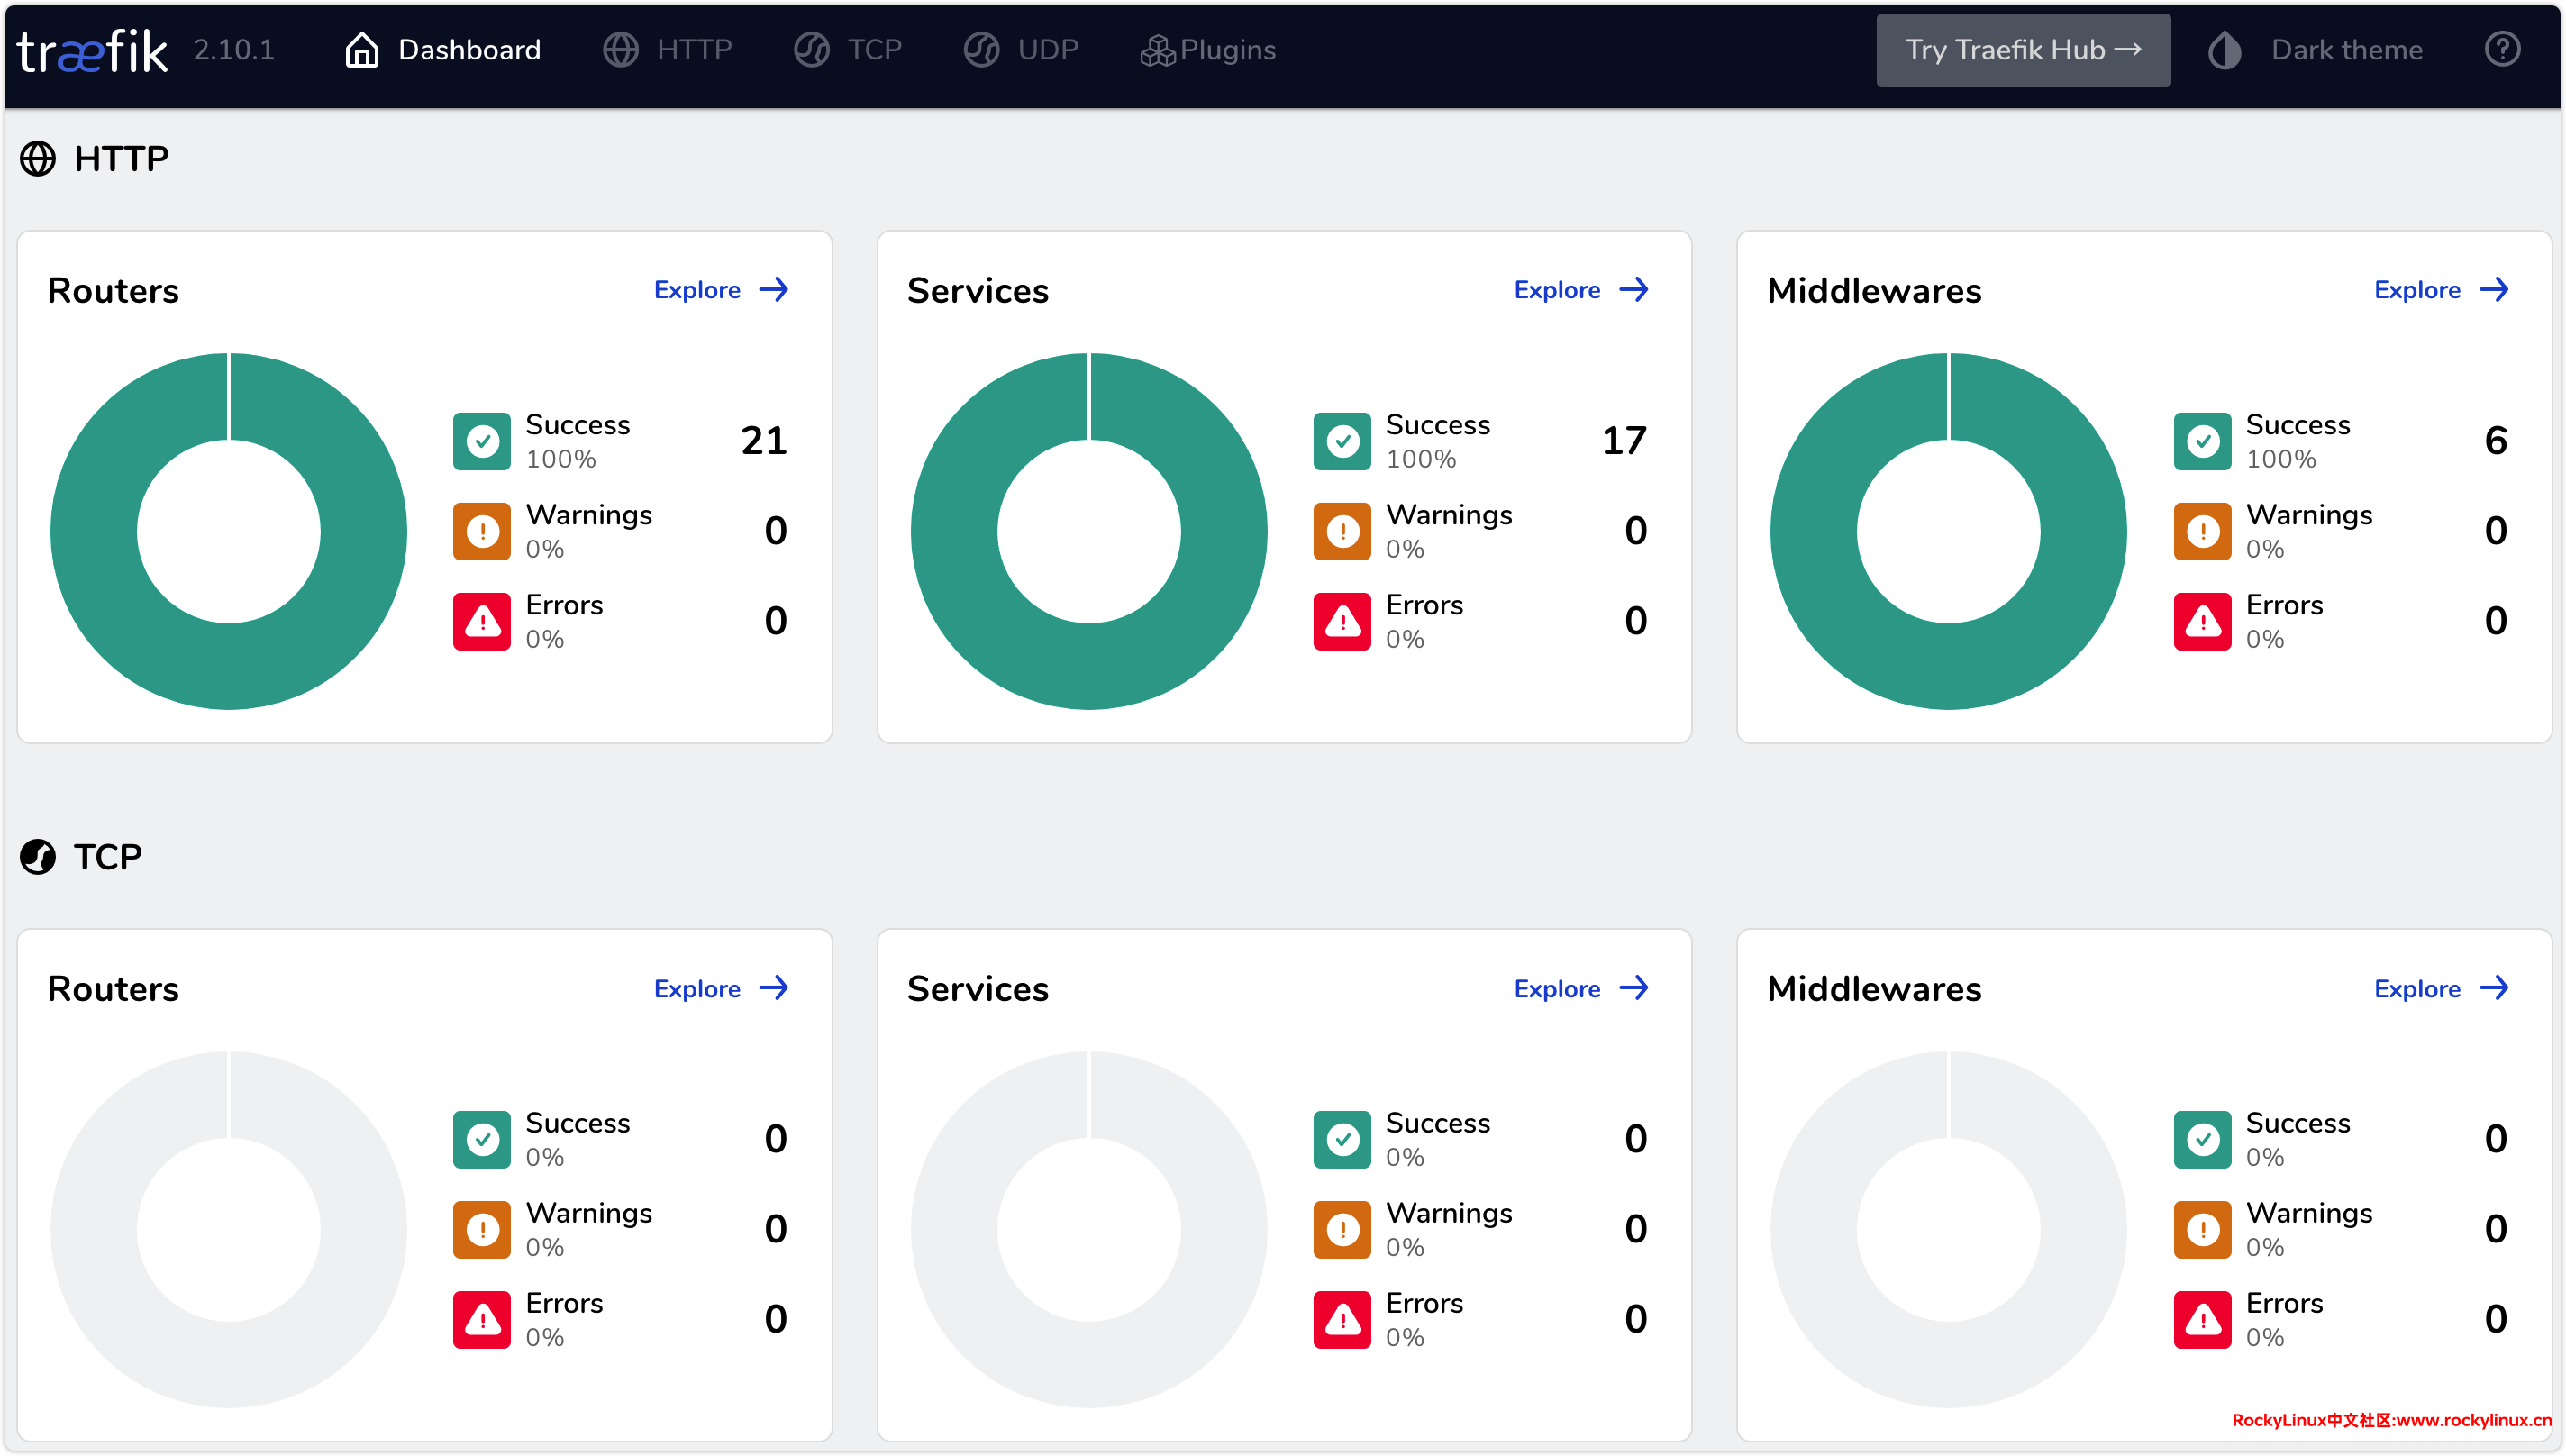
Task: Switch to the TCP navigation tab
Action: point(848,50)
